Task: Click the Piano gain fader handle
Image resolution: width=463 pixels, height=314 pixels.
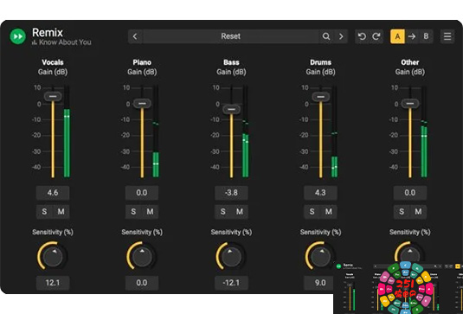Action: [142, 104]
